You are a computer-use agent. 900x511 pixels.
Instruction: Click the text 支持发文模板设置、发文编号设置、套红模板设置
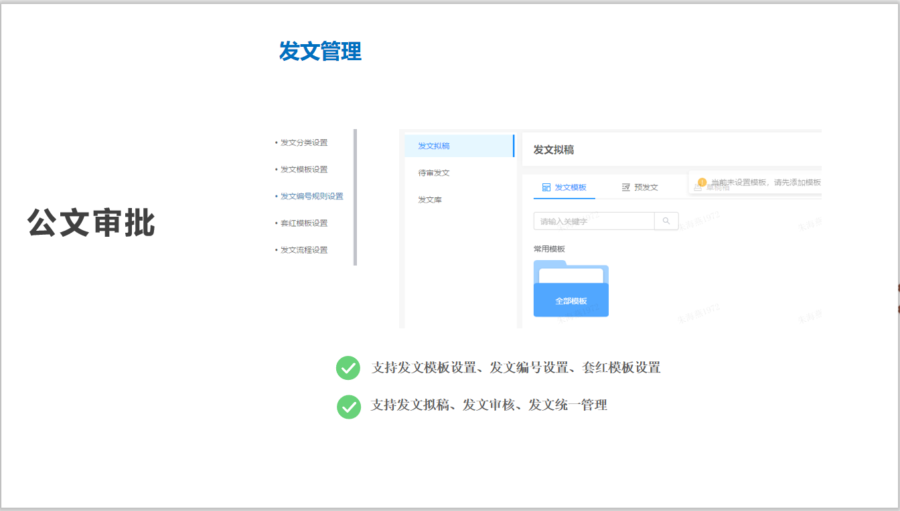(x=516, y=367)
